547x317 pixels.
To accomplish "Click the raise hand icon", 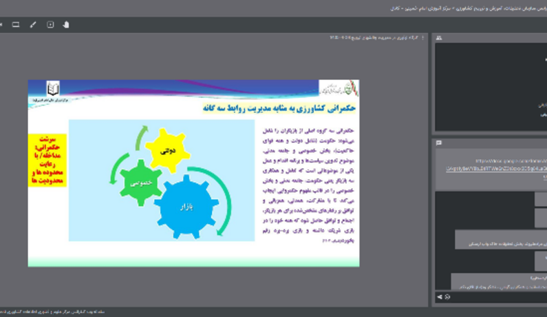I will (x=66, y=25).
